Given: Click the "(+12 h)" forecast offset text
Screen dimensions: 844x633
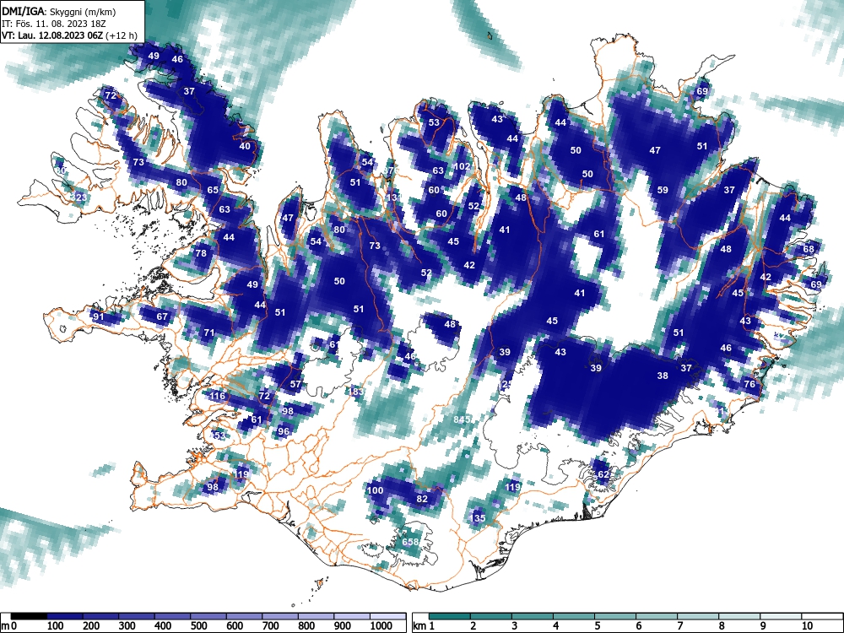Looking at the screenshot, I should pos(122,36).
